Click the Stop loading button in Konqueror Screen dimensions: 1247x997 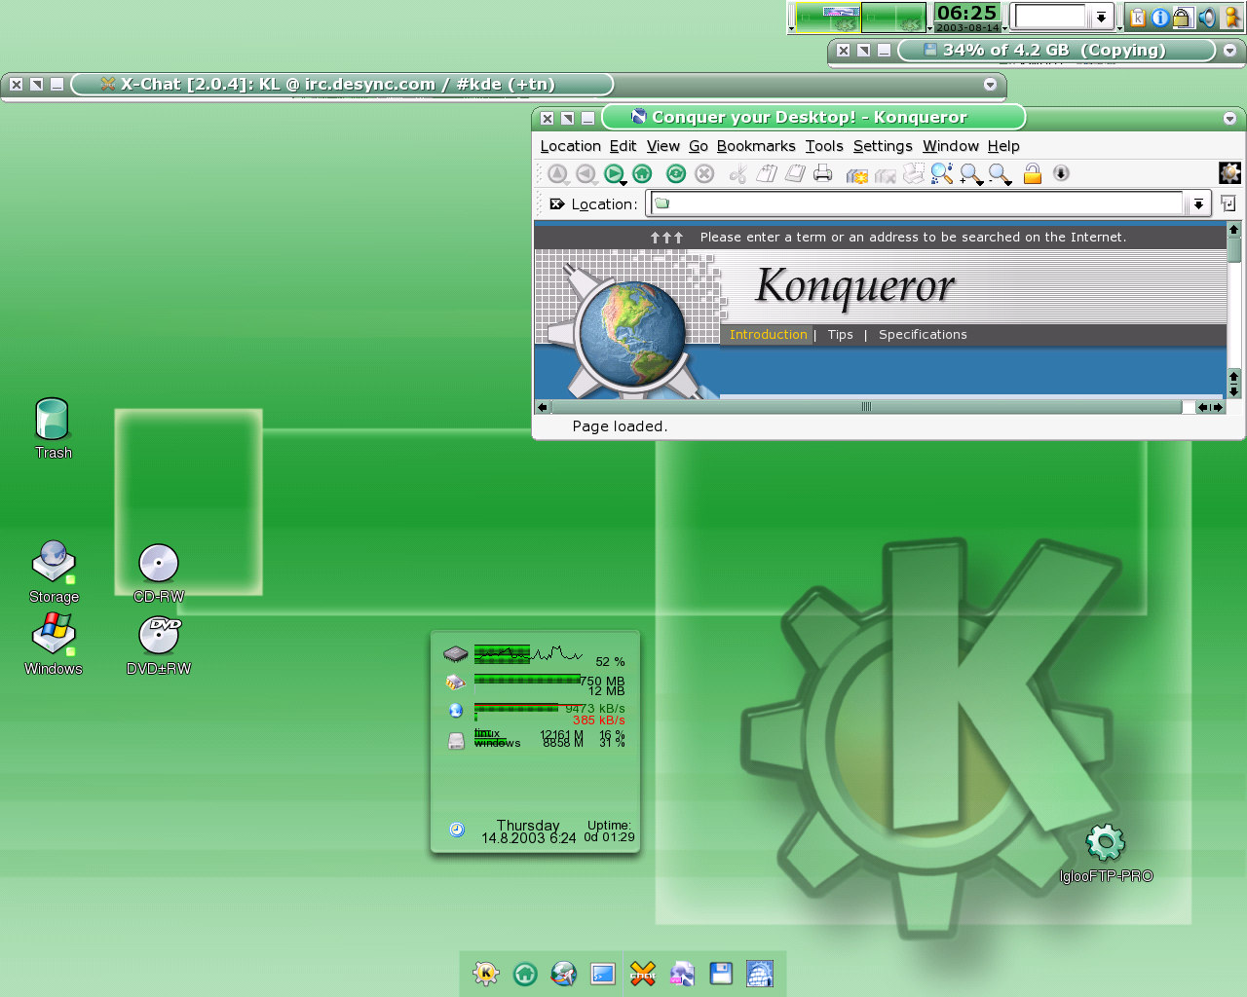tap(704, 173)
